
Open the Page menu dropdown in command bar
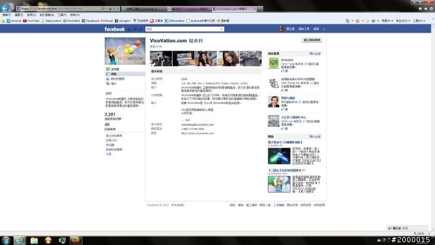point(387,21)
